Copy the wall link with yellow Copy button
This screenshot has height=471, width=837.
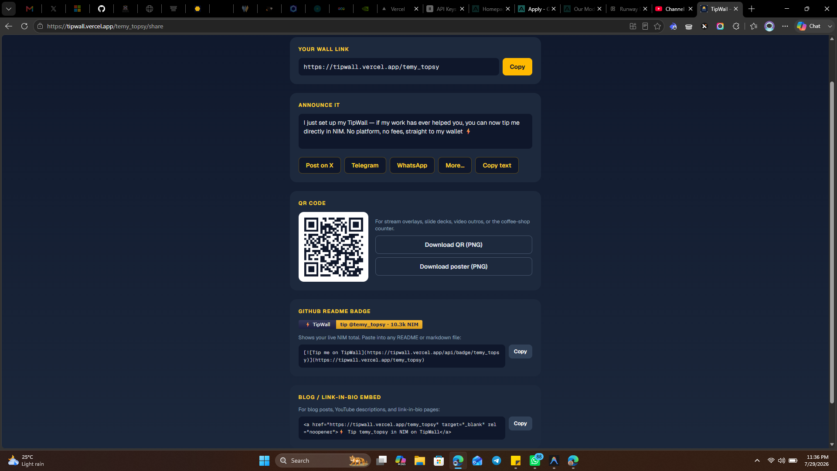(517, 67)
